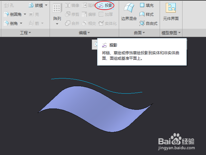
Task: Expand the Editing (编辑) group menu
Action: click(x=84, y=33)
